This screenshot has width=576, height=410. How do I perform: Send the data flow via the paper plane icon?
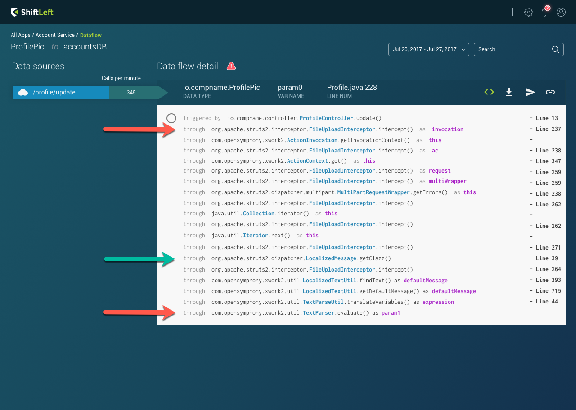530,92
